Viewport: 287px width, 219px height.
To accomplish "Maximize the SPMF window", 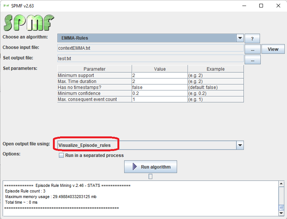I will [261, 6].
